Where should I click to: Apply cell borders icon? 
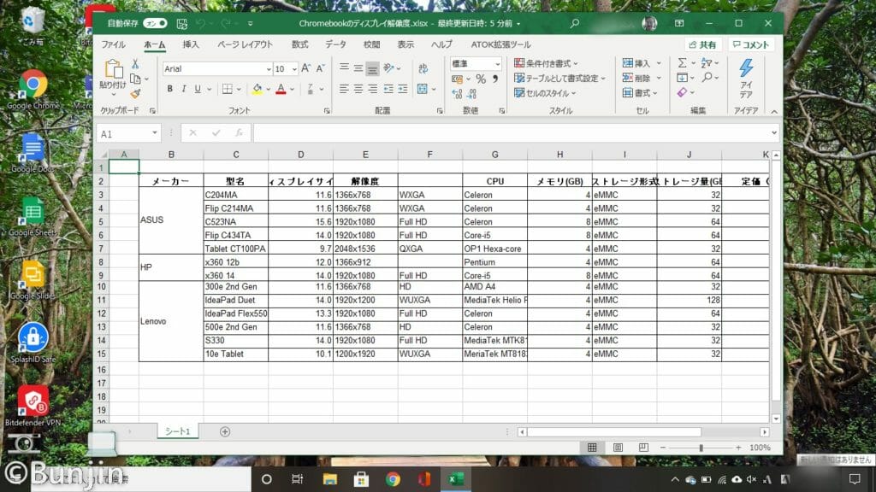(x=228, y=89)
